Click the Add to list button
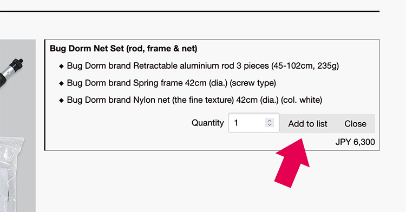The width and height of the screenshot is (406, 212). tap(307, 124)
